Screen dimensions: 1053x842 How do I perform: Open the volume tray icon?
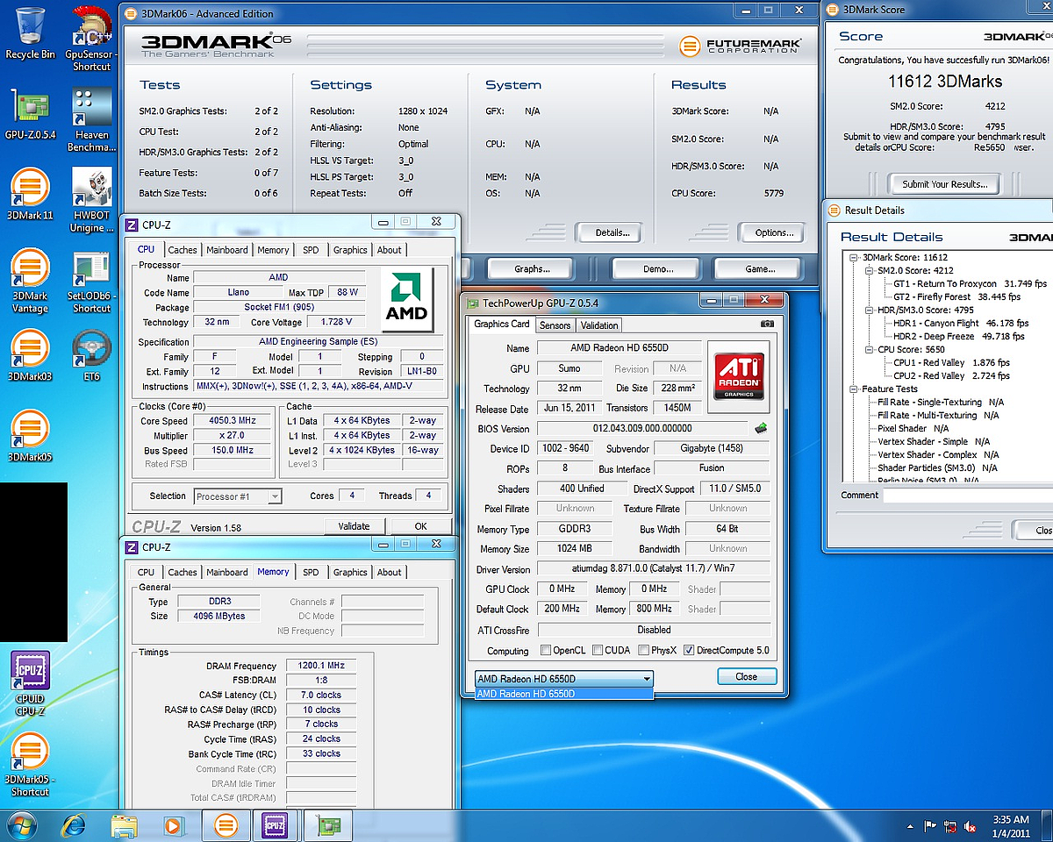pos(971,826)
